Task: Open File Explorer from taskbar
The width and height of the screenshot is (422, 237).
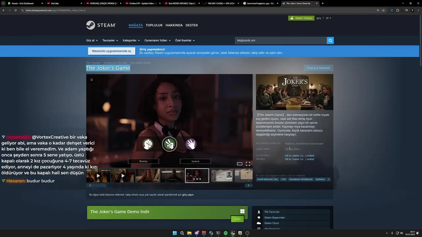Action: pyautogui.click(x=189, y=233)
